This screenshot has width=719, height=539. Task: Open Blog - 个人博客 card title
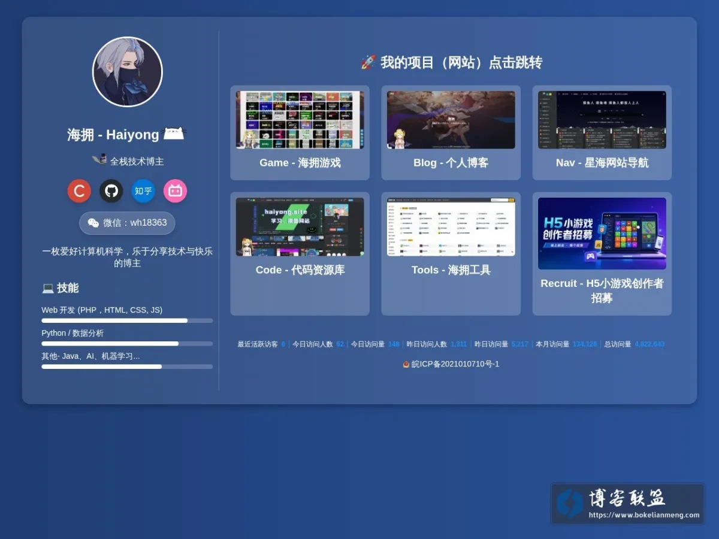tap(451, 163)
